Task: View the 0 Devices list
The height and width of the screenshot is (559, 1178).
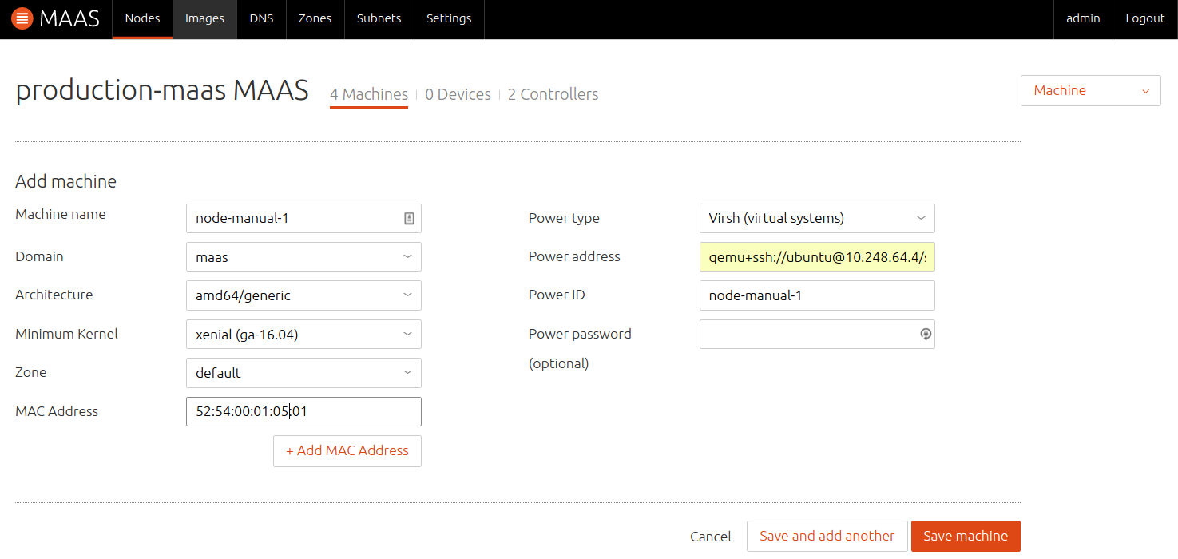Action: coord(458,94)
